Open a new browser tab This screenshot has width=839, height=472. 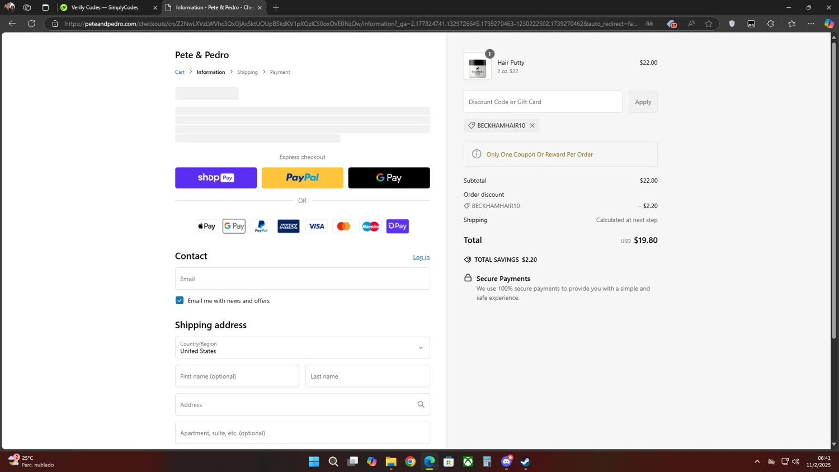pos(276,7)
